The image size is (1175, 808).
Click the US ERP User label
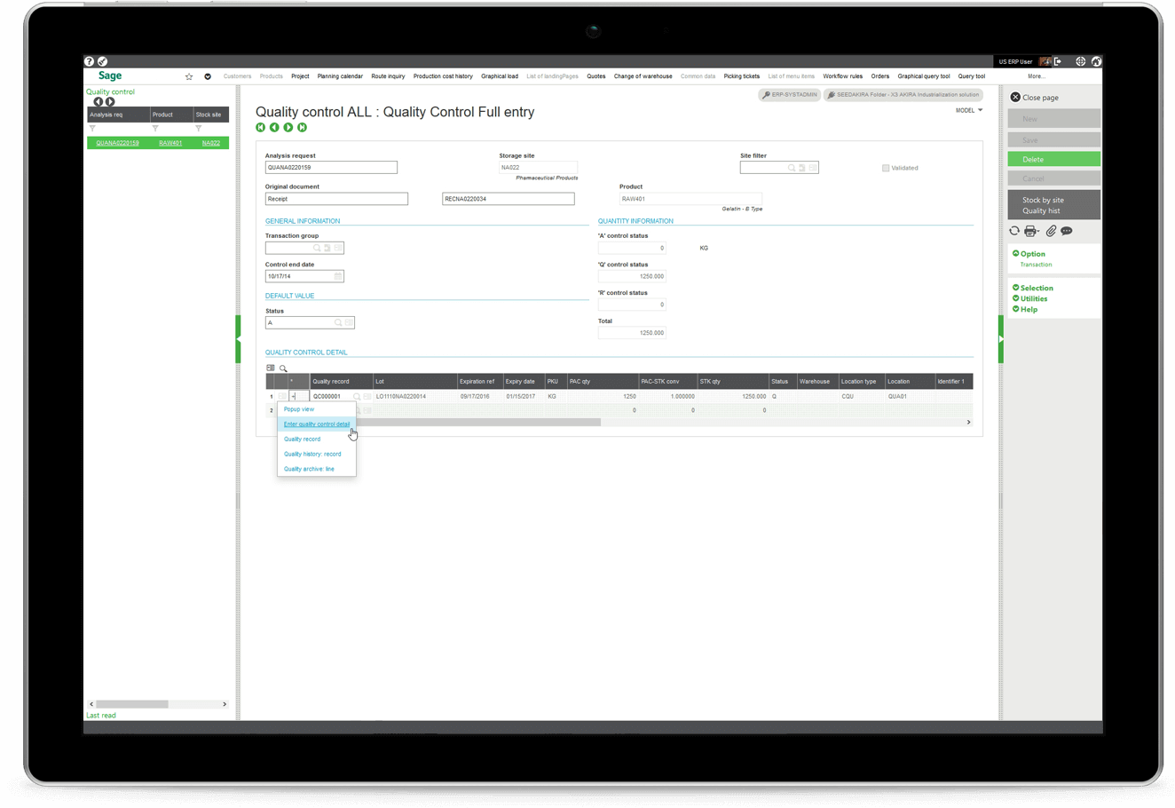pyautogui.click(x=1015, y=62)
